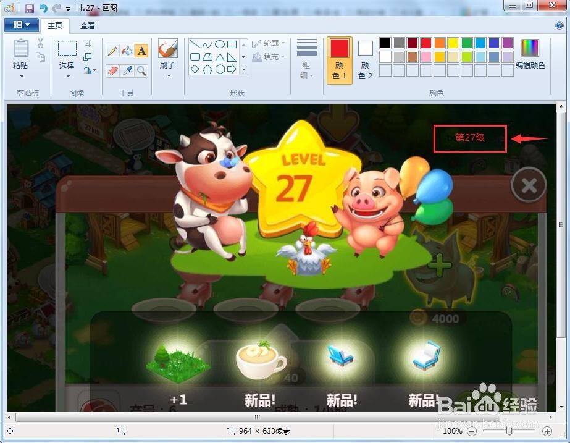Choose the purple color swatch

(507, 43)
